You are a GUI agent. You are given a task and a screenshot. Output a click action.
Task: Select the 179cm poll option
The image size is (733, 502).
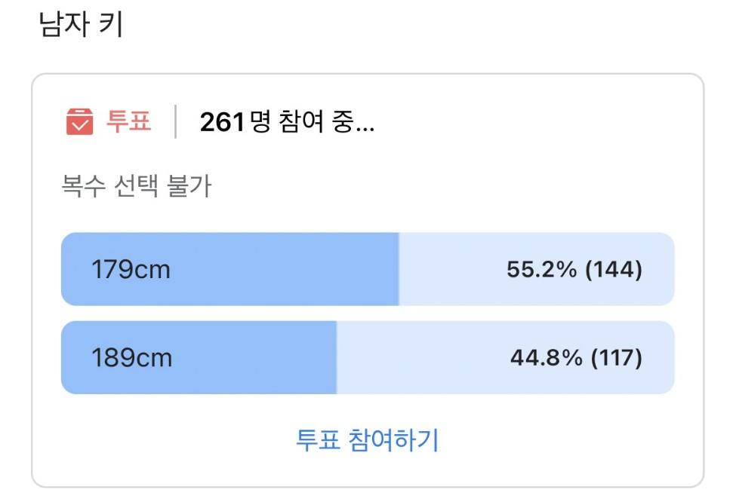point(368,269)
